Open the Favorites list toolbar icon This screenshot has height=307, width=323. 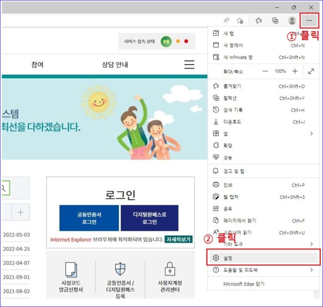point(259,20)
